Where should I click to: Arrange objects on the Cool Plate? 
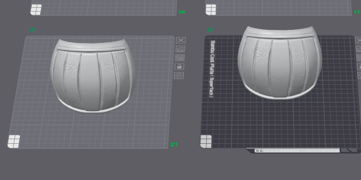coord(359,58)
